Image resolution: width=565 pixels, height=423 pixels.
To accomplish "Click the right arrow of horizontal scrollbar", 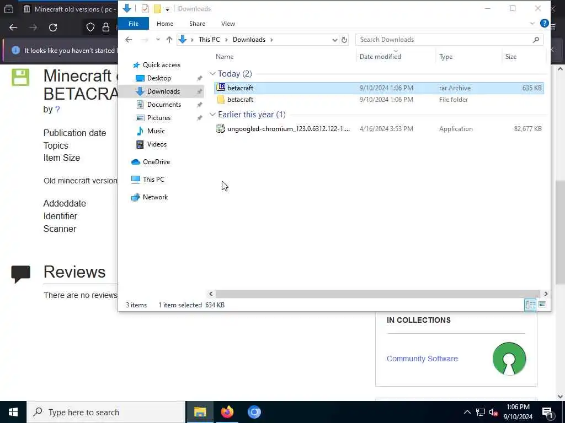I will (x=546, y=294).
